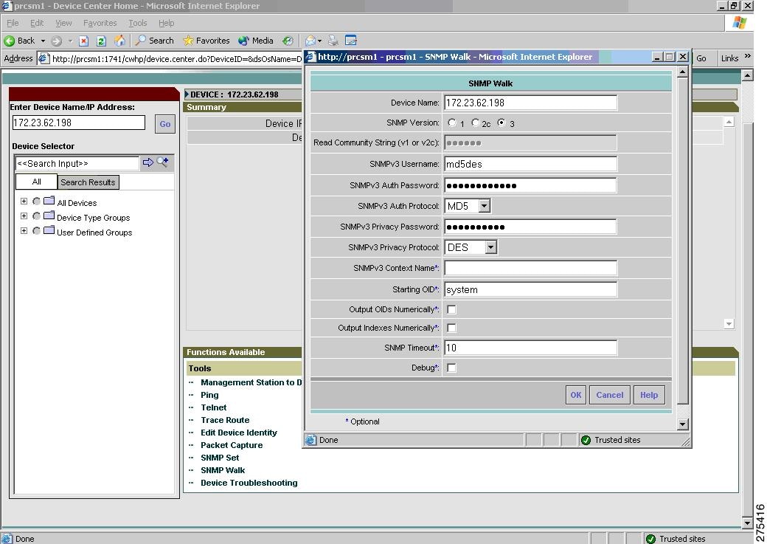Click the Search Input field in Device Selector
Image resolution: width=767 pixels, height=544 pixels.
77,163
